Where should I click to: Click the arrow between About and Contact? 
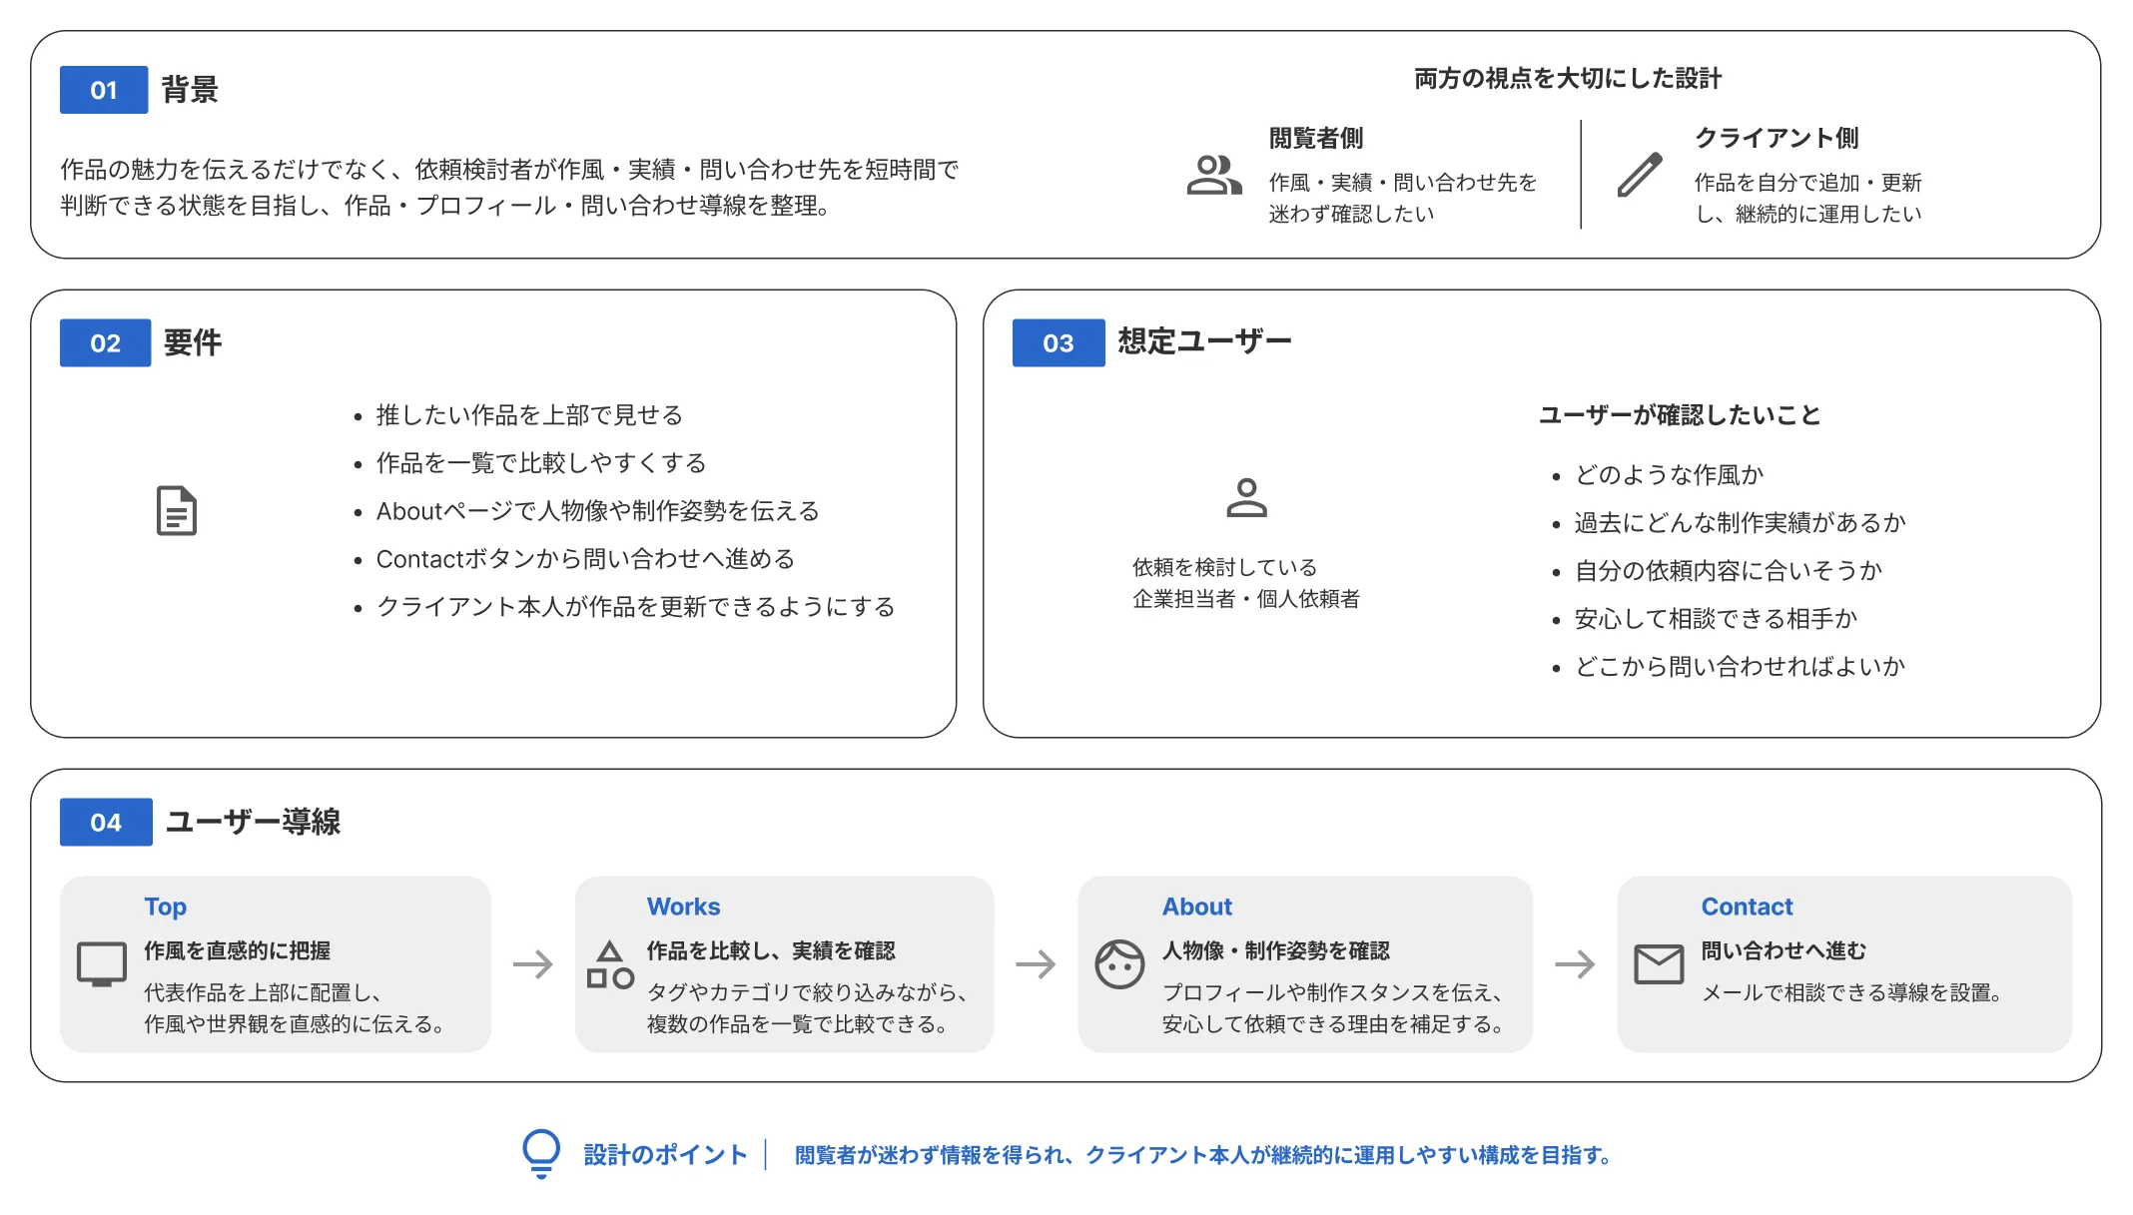[x=1575, y=964]
